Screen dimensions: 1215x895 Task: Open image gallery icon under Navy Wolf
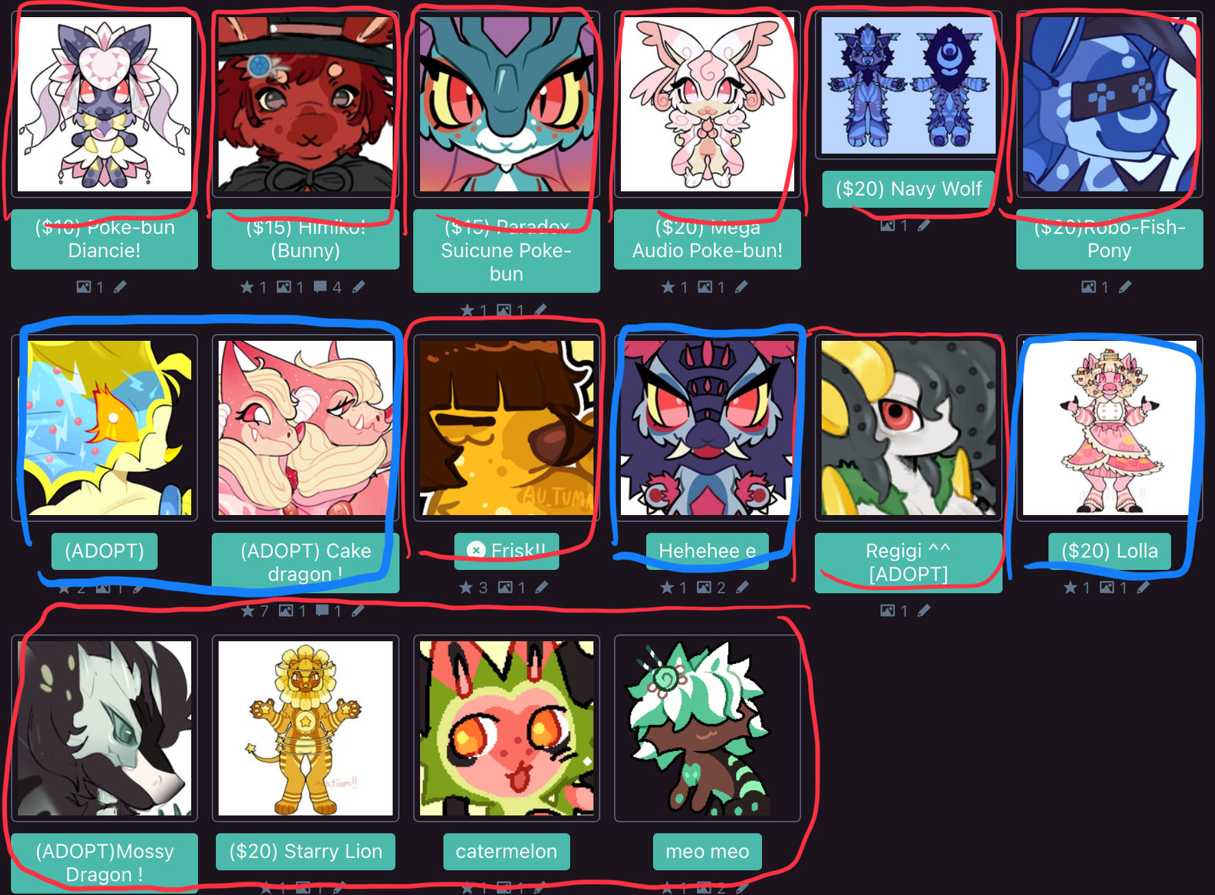[887, 226]
